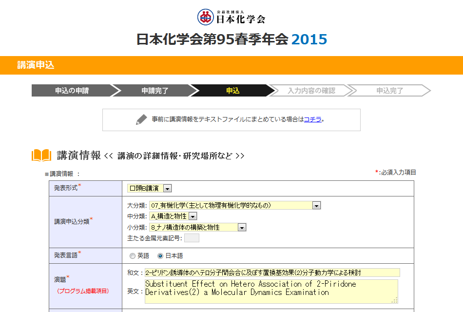The width and height of the screenshot is (463, 312).
Task: Click the current 申込 step
Action: click(232, 91)
